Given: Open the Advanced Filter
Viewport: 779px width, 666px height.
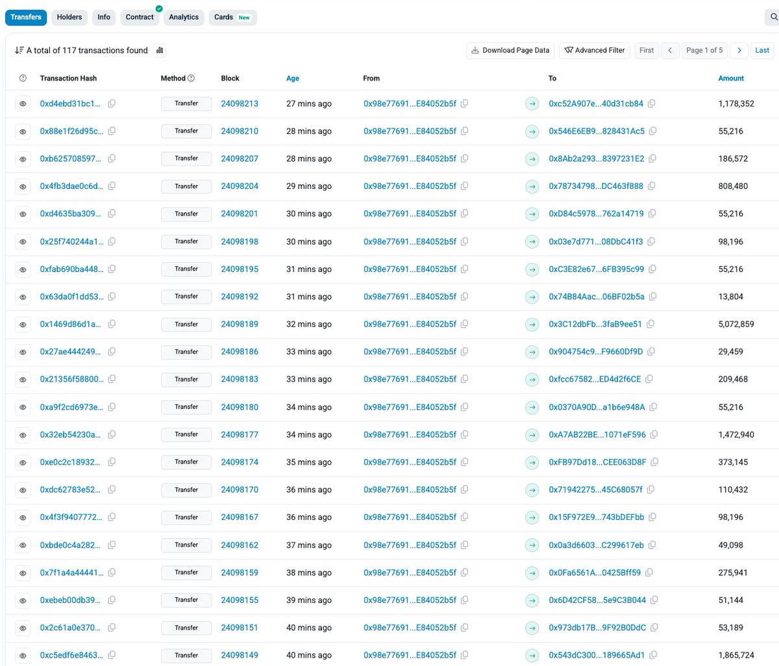Looking at the screenshot, I should [x=595, y=51].
